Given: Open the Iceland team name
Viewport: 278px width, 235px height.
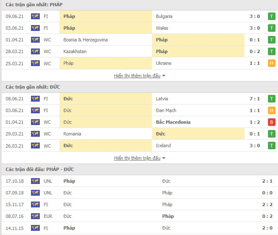Looking at the screenshot, I should pos(163,146).
